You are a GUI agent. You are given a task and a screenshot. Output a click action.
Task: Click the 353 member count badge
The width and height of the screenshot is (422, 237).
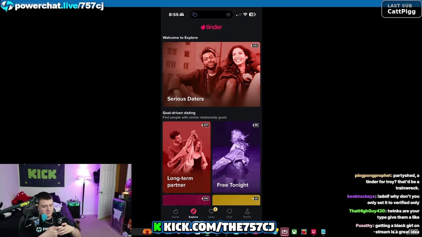coord(255,46)
